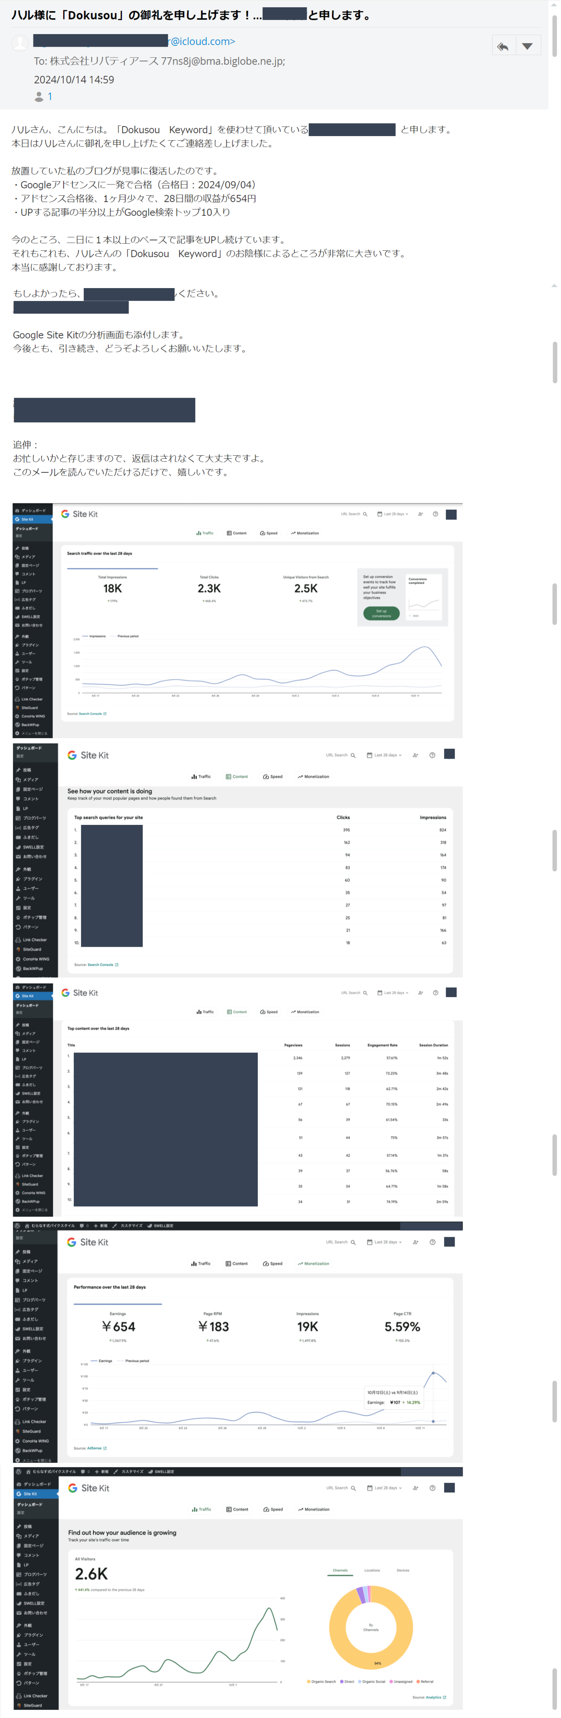This screenshot has width=561, height=1718.
Task: Click the sender avatar icon
Action: point(21,43)
